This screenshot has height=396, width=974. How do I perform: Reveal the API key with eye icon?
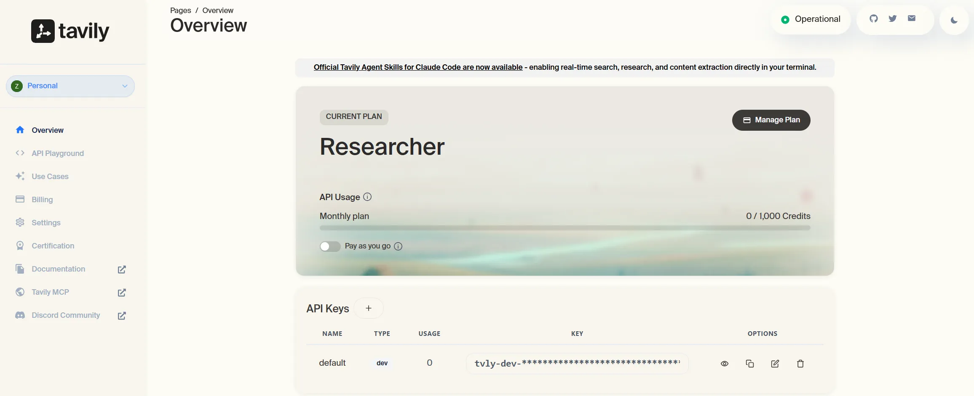point(725,364)
